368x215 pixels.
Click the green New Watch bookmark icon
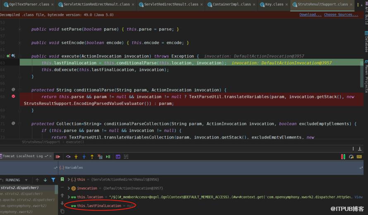click(x=62, y=179)
